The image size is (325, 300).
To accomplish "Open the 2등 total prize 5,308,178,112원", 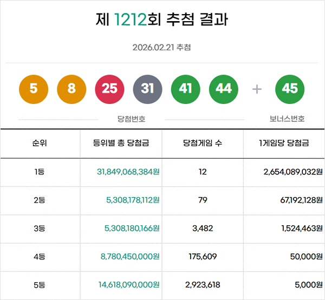I will click(x=132, y=200).
